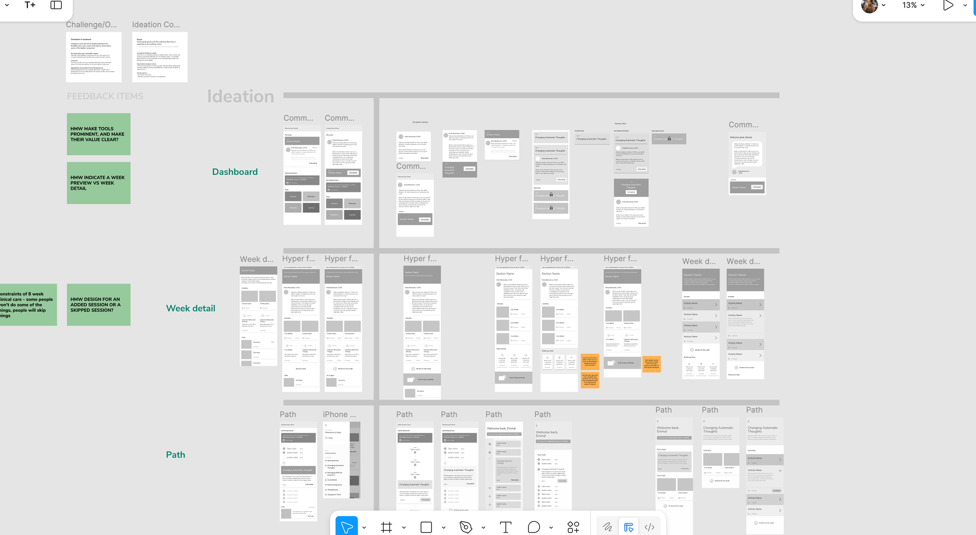Open the user avatar menu
The height and width of the screenshot is (535, 976).
point(869,5)
